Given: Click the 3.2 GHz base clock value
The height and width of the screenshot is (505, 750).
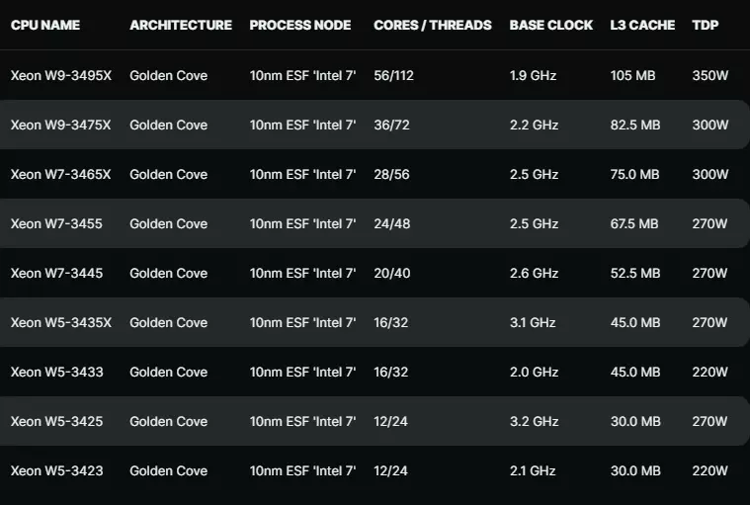Looking at the screenshot, I should click(x=534, y=421).
